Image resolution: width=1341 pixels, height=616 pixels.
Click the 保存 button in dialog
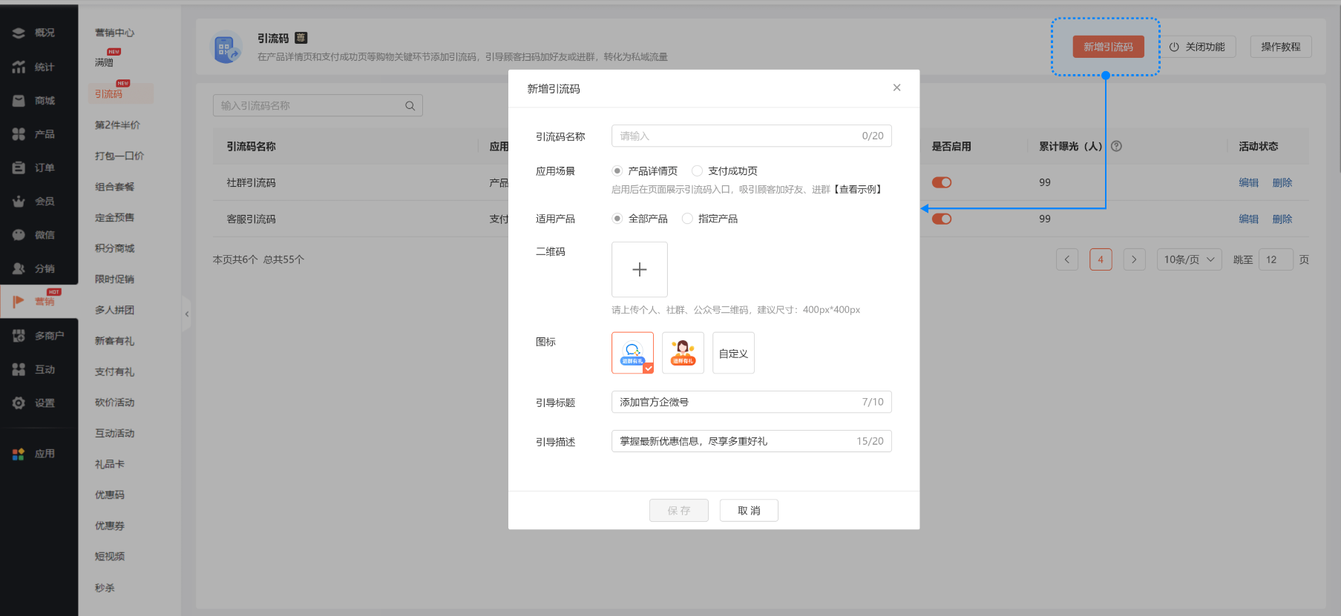[679, 511]
